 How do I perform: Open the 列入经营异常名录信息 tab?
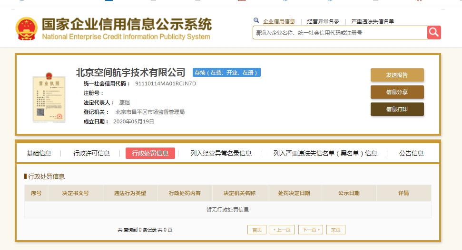(221, 153)
